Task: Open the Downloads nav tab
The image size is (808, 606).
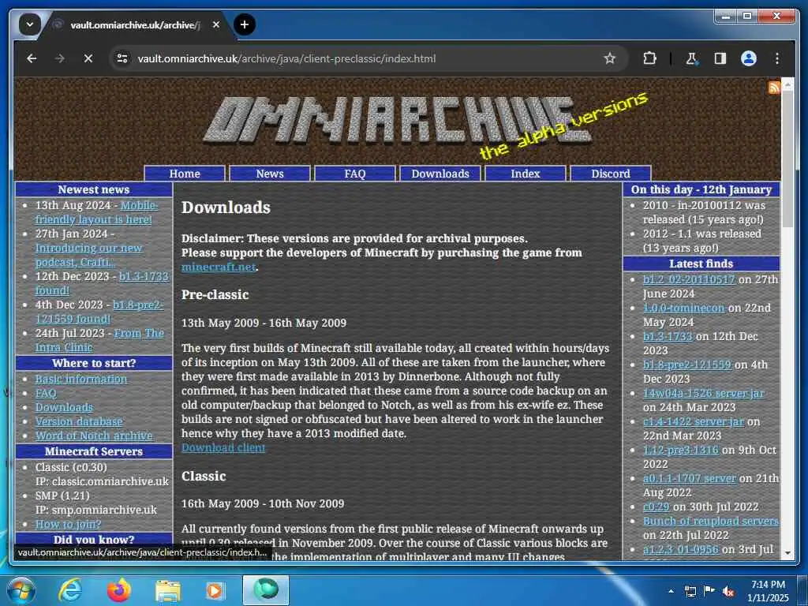Action: pos(440,174)
